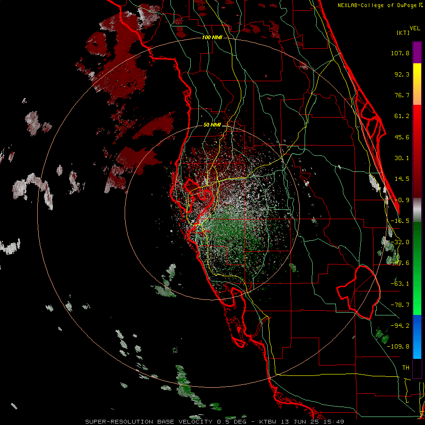Screen dimensions: 425x425
Task: Click the 45.6 velocity scale value
Action: (x=402, y=137)
